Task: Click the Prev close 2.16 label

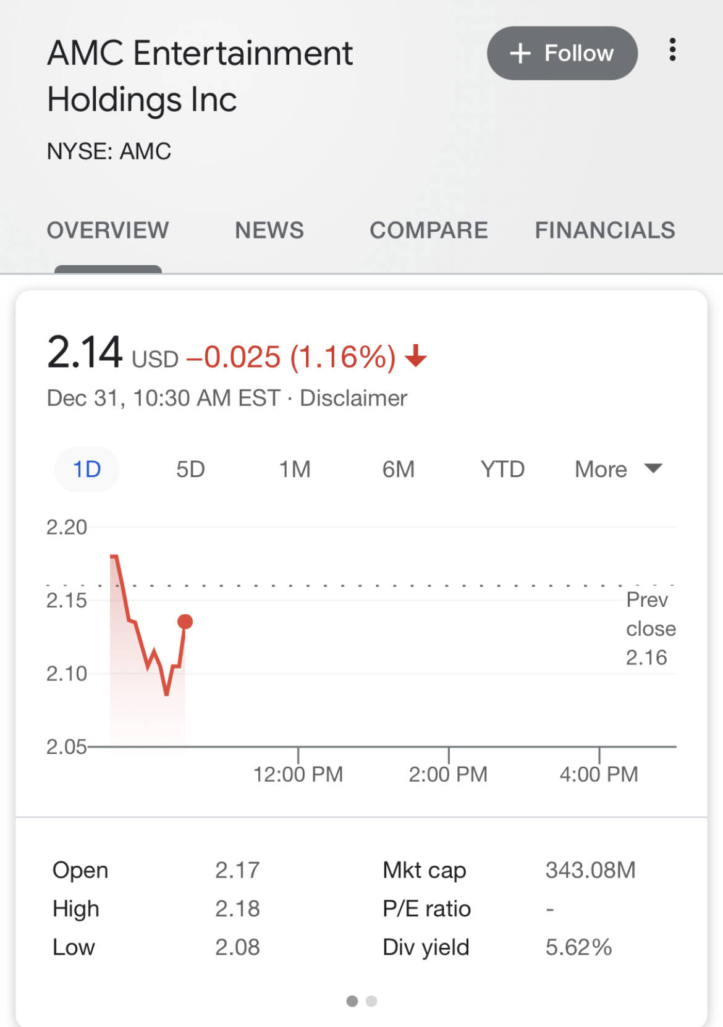Action: [x=650, y=628]
